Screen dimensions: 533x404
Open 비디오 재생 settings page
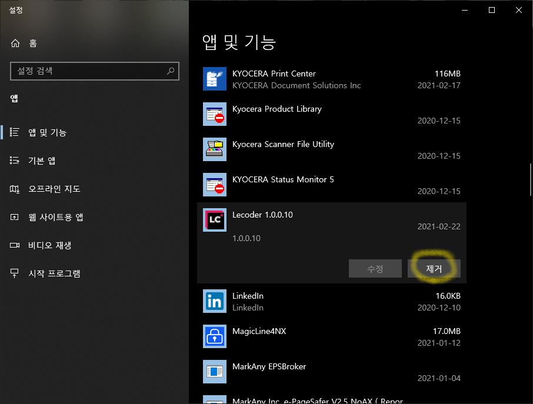click(x=49, y=245)
